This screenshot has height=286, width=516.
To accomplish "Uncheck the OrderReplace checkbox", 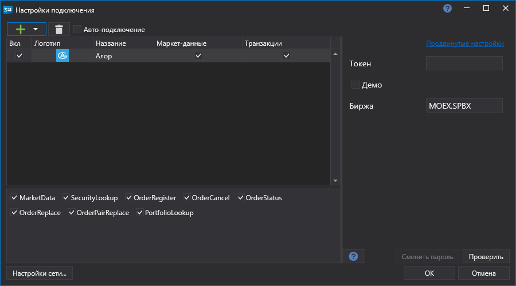I will 14,212.
